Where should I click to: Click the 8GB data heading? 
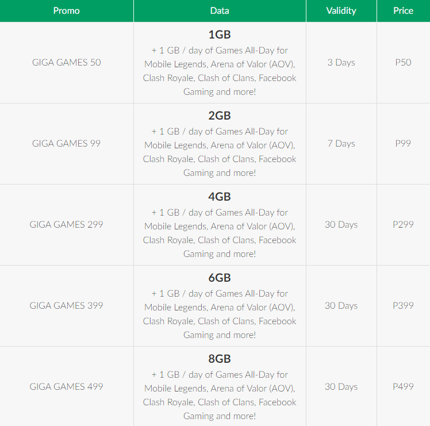pos(220,359)
